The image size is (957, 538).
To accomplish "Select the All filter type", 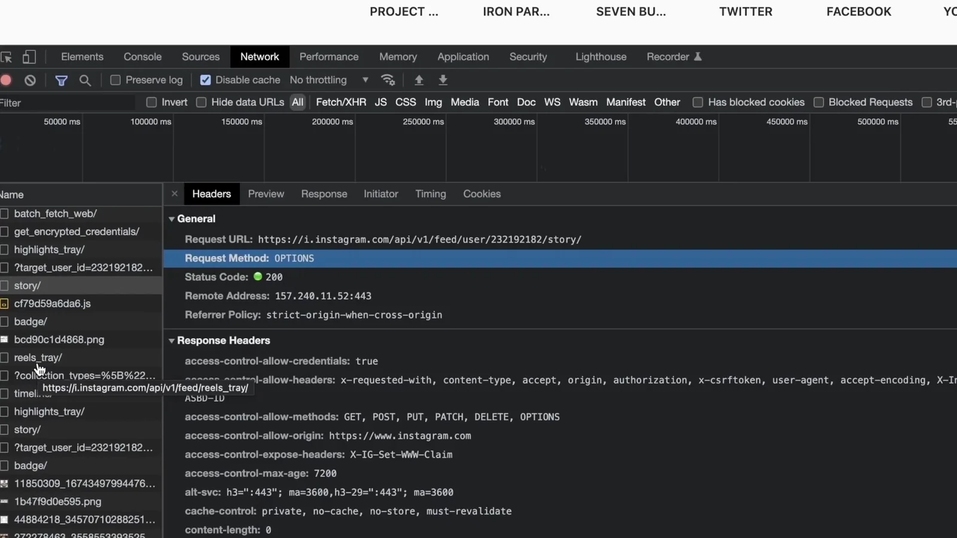I will [x=297, y=102].
